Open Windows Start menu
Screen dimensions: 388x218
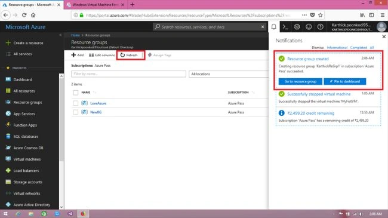point(5,214)
